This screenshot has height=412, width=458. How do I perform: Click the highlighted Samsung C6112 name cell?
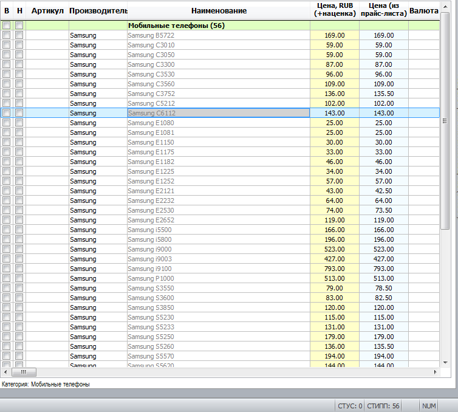219,113
